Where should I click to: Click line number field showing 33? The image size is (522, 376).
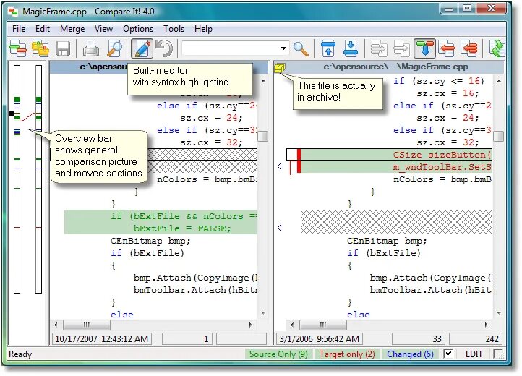(419, 339)
